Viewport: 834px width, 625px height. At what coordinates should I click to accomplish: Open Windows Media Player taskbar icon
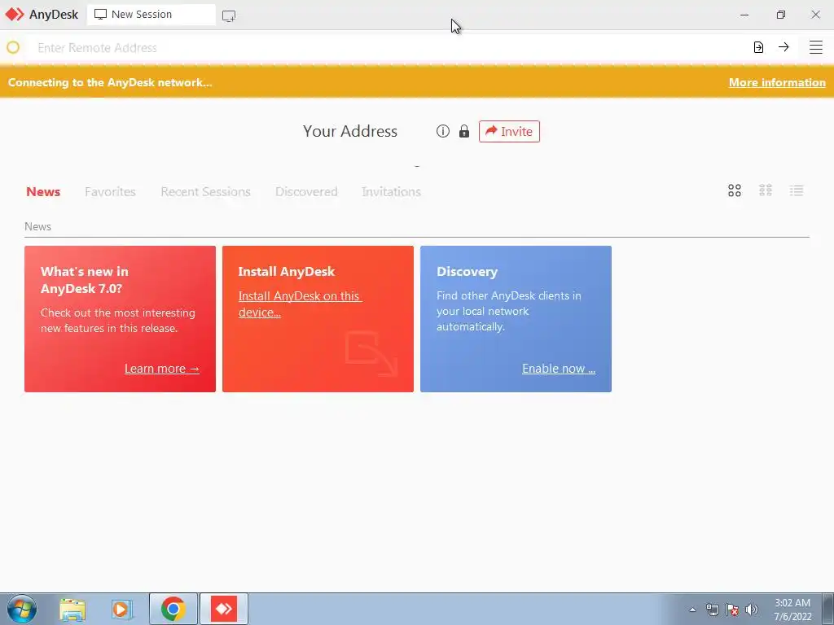tap(122, 609)
